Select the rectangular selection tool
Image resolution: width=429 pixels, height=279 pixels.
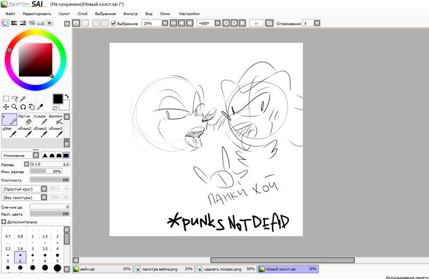6,98
